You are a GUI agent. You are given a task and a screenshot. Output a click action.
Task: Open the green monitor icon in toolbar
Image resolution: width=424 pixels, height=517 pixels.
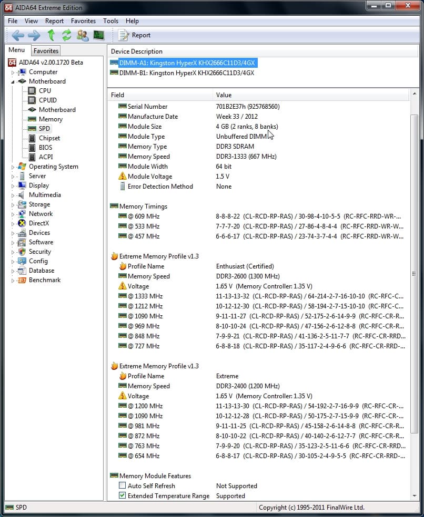[x=99, y=35]
